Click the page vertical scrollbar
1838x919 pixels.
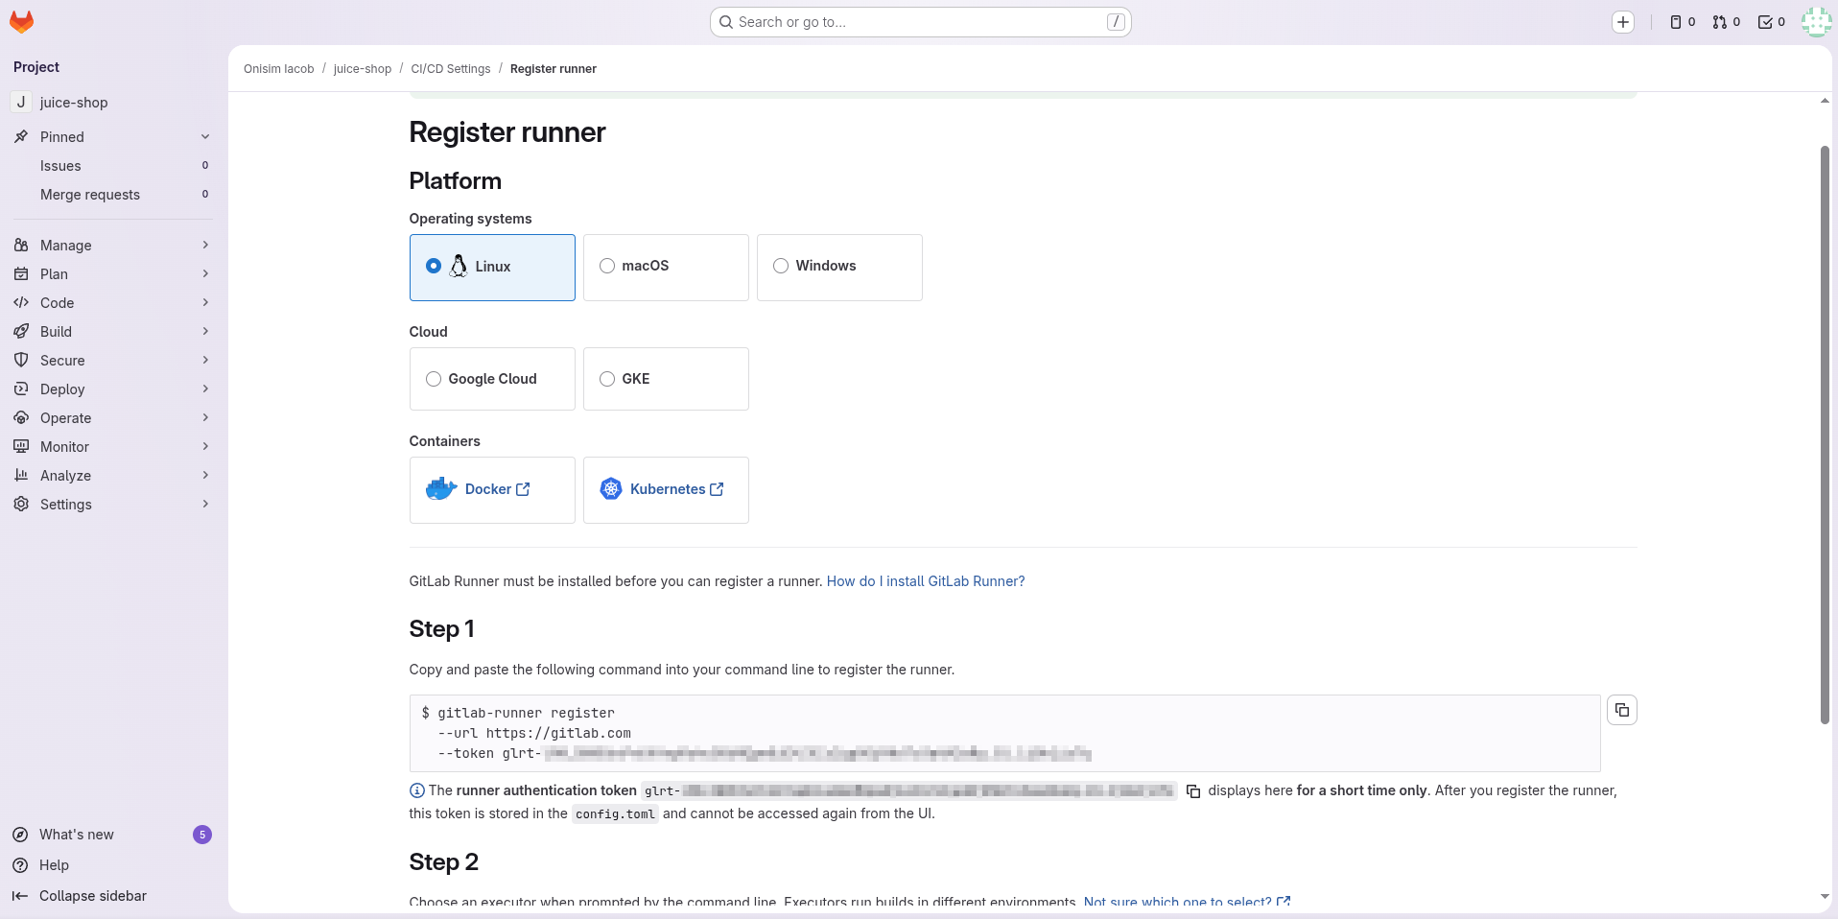pos(1825,432)
